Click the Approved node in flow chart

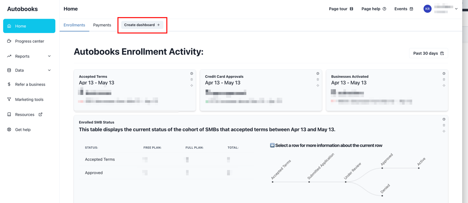tap(382, 168)
